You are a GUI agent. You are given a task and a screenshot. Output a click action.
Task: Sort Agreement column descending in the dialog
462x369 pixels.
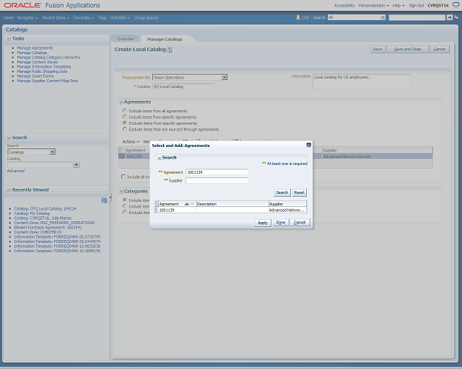point(192,204)
